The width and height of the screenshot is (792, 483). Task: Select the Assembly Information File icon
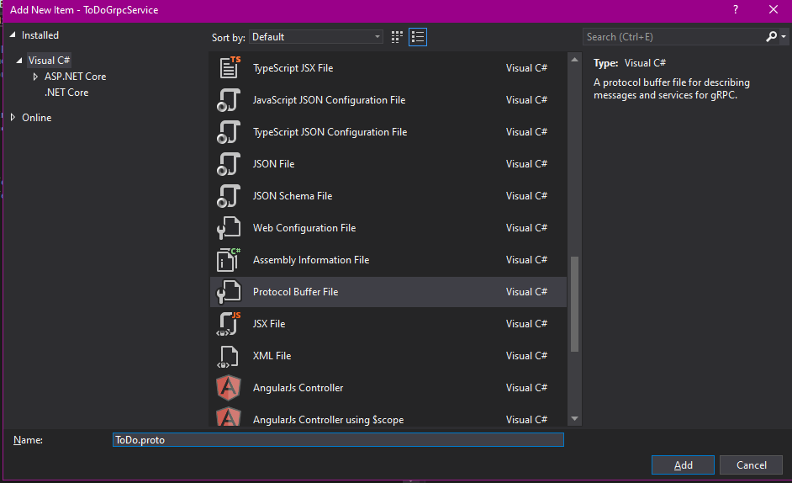(x=229, y=260)
